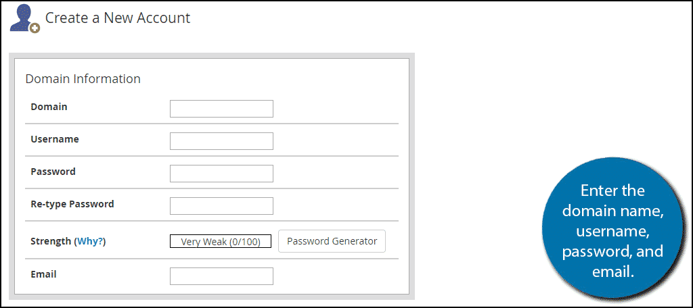Select the Password input field
This screenshot has height=308, width=693.
click(221, 174)
